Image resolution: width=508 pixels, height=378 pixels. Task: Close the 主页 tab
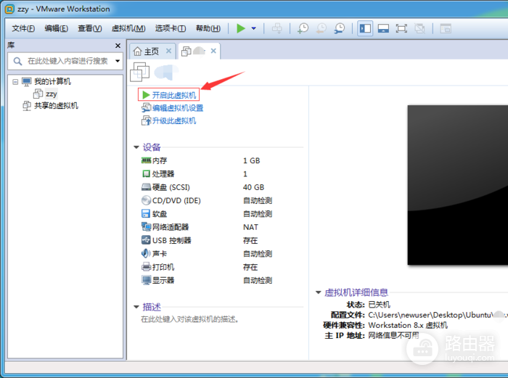point(168,51)
